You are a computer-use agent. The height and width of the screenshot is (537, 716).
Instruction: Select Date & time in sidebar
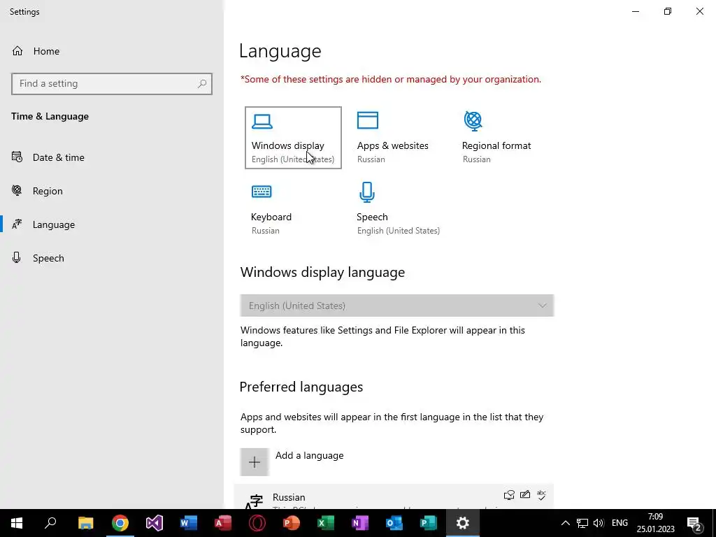pos(112,157)
